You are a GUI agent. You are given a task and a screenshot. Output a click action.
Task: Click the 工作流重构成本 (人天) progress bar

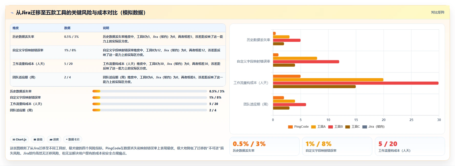coord(150,104)
